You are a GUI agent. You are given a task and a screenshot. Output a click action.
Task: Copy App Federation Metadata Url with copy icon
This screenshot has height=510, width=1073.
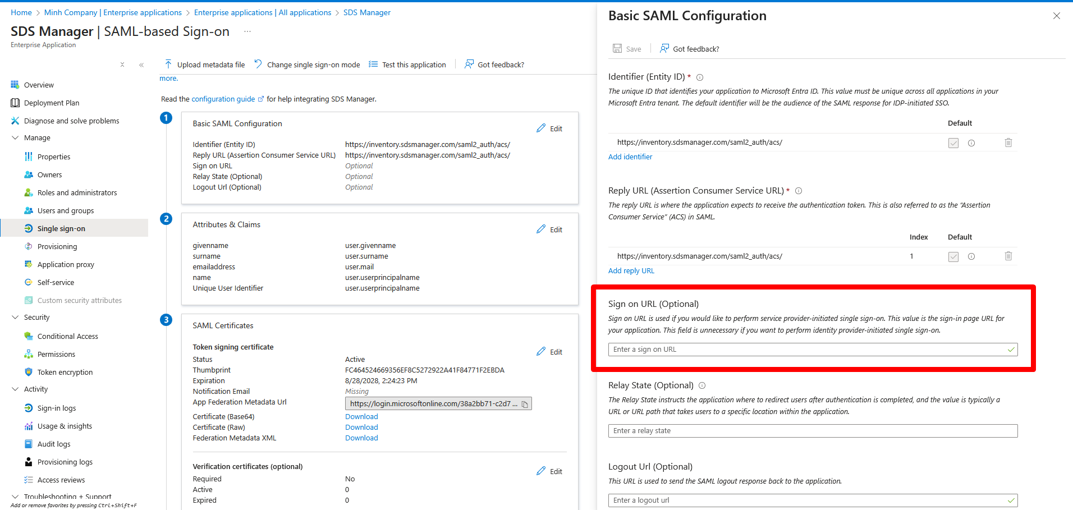point(525,404)
